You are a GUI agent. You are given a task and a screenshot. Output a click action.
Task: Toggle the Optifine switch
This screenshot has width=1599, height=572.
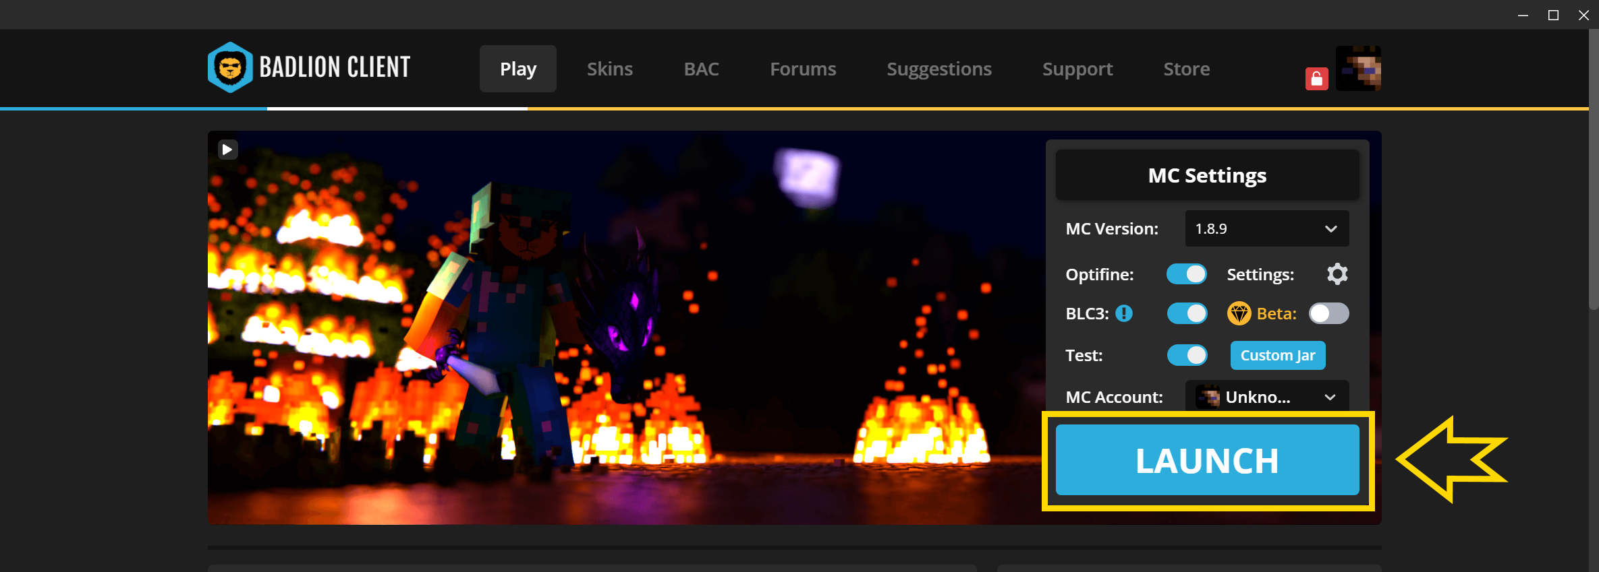pyautogui.click(x=1187, y=274)
